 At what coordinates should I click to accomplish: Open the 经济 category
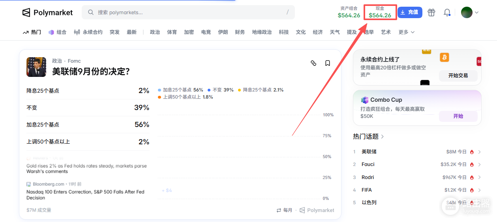[318, 32]
